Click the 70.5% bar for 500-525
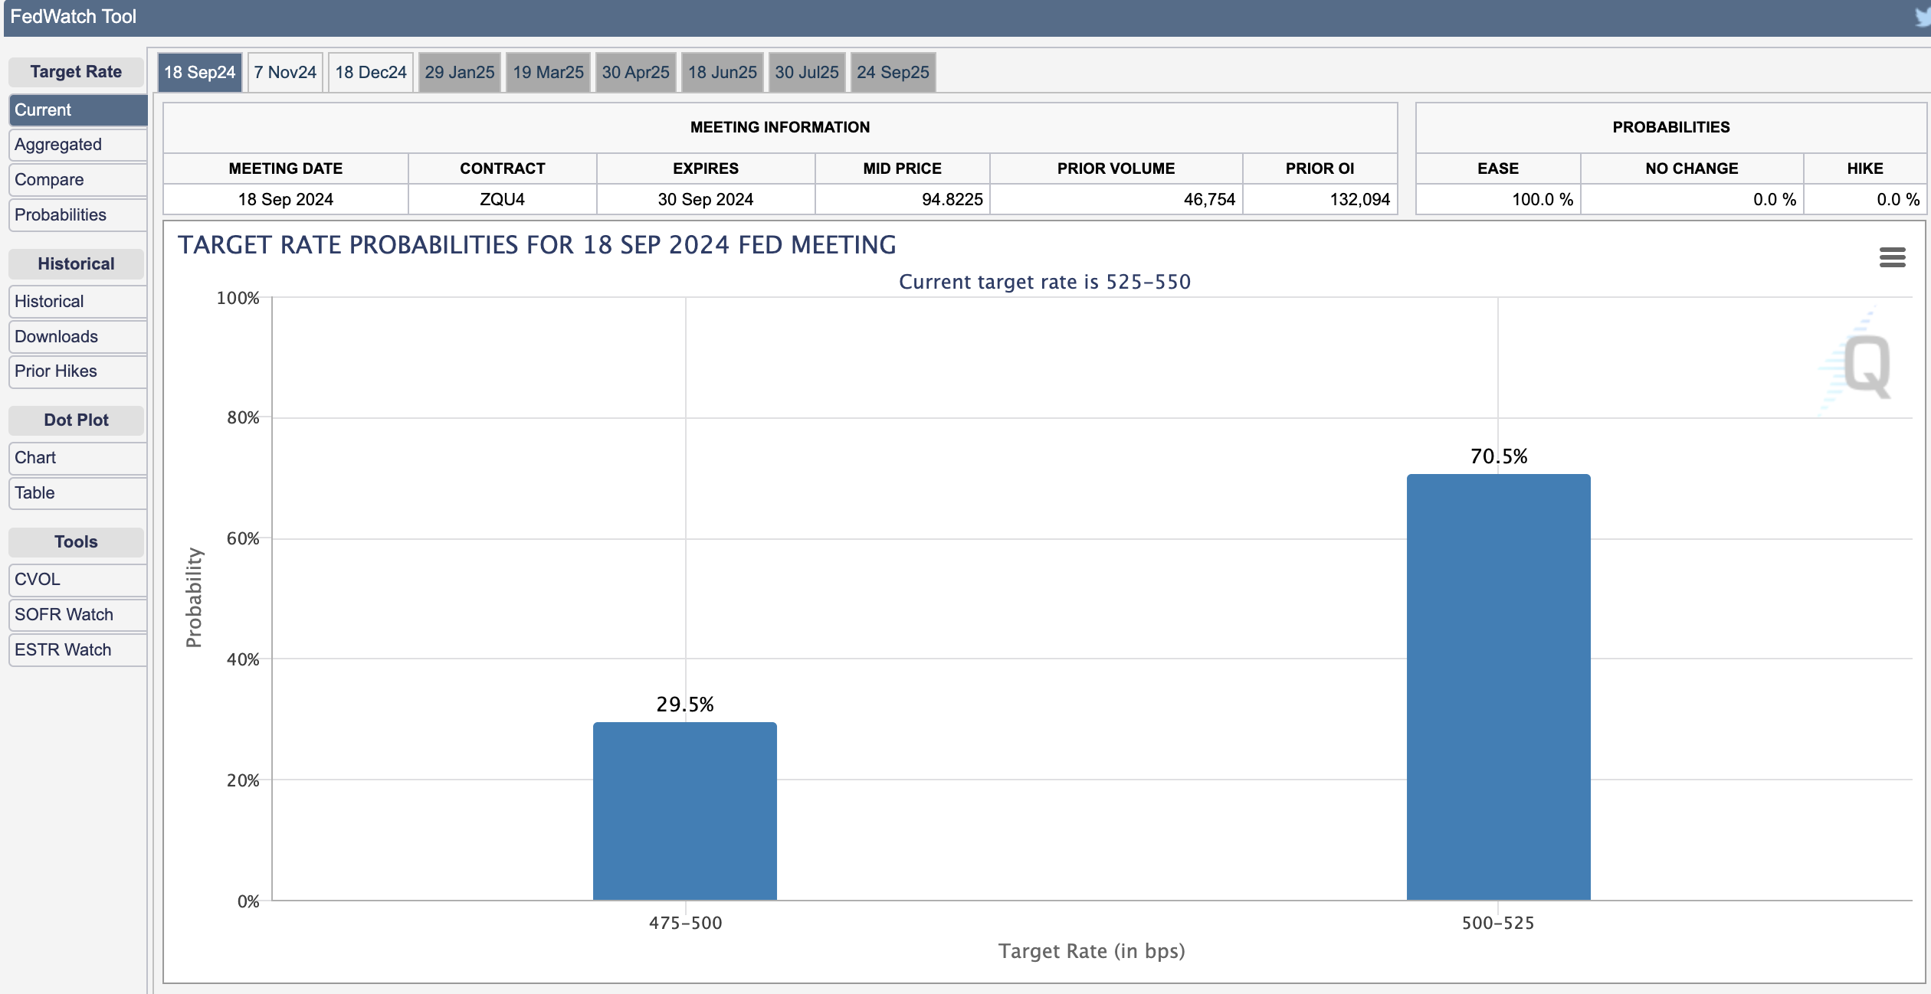The image size is (1931, 994). point(1498,687)
